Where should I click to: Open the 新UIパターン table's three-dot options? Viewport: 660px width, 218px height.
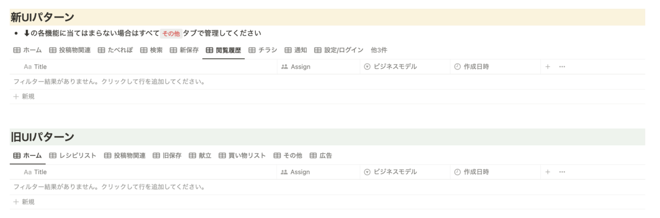(562, 66)
